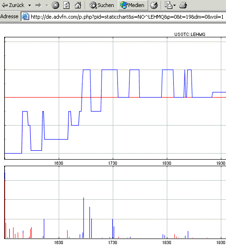The height and width of the screenshot is (246, 226).
Task: Click the forward arrow button
Action: 38,5
